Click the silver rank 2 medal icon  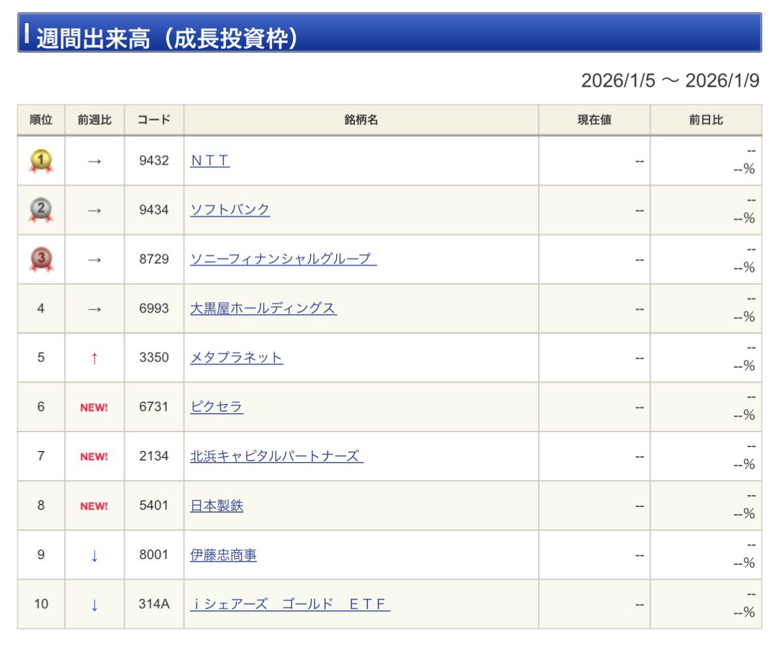(41, 210)
